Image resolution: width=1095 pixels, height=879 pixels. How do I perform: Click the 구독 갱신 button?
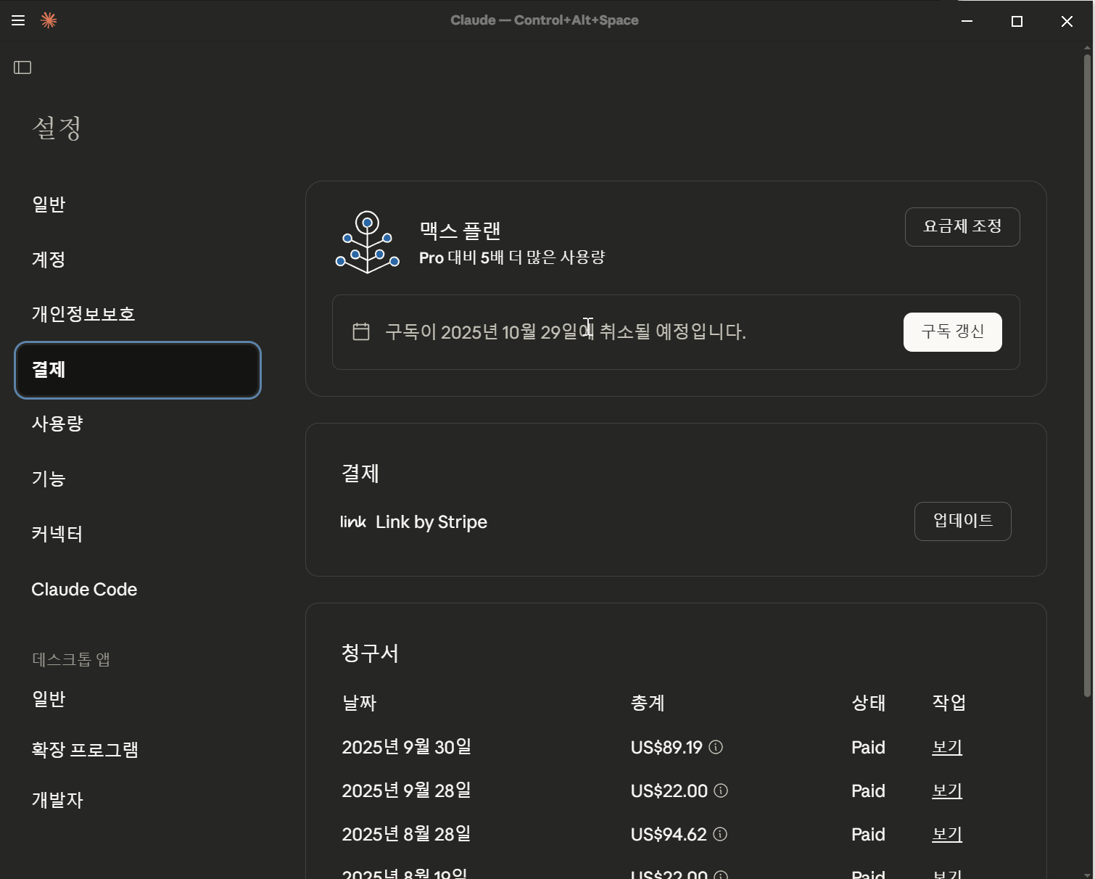953,332
